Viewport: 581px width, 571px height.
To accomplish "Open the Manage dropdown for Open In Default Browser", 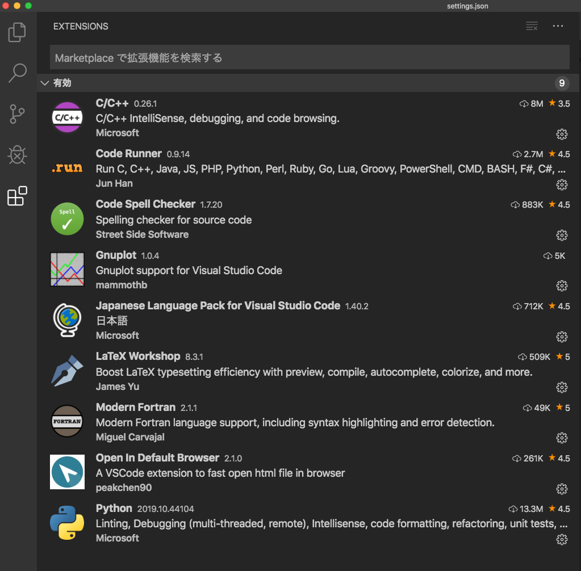I will click(561, 488).
